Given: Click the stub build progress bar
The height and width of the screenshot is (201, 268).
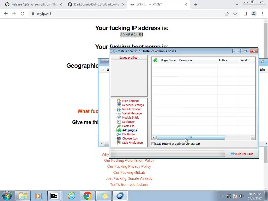Looking at the screenshot, I should [168, 154].
